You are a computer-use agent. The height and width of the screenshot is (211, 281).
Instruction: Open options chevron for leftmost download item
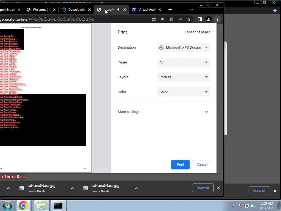tap(9, 188)
